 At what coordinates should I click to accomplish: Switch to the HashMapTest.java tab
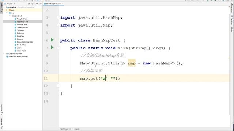pos(54,4)
